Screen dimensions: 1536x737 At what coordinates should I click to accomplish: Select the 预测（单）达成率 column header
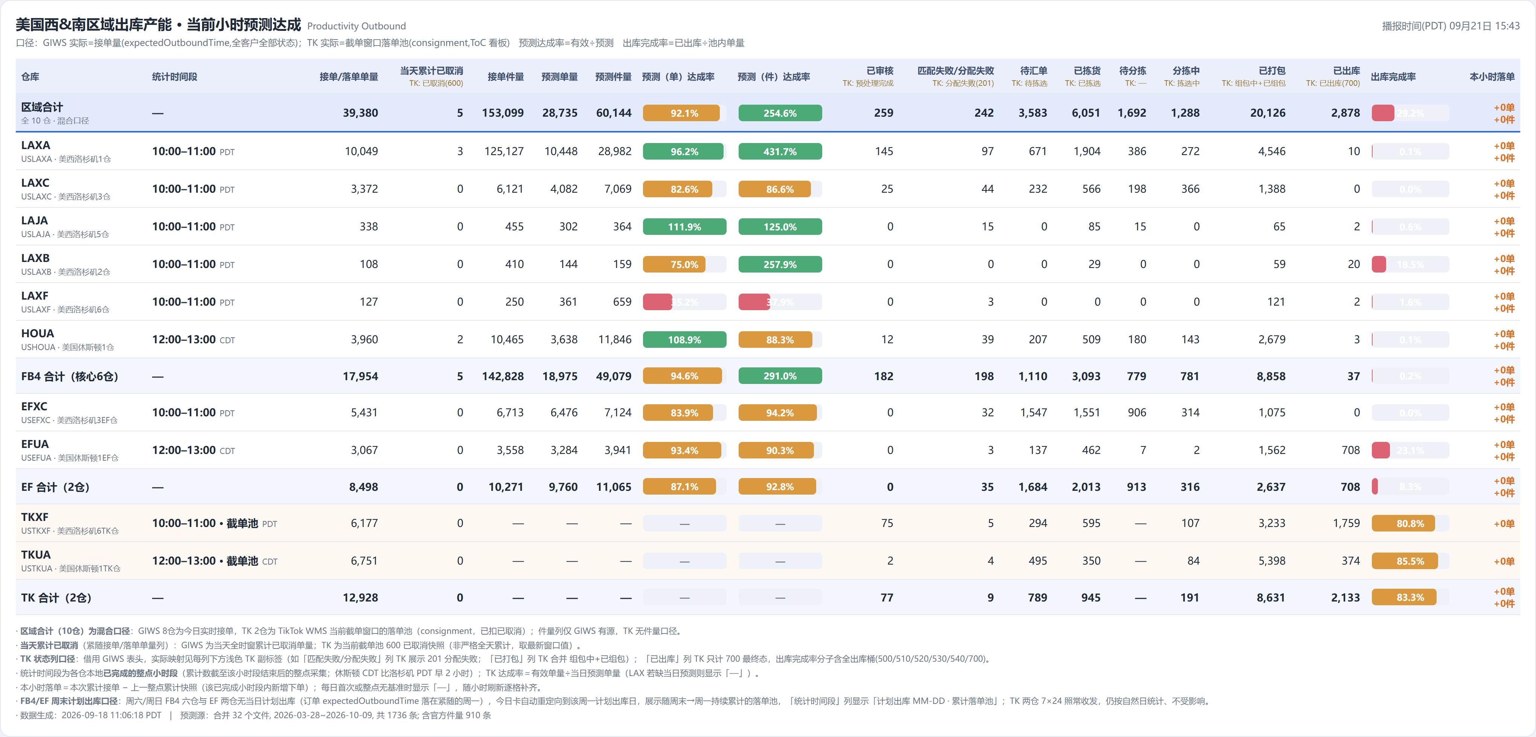(x=678, y=77)
